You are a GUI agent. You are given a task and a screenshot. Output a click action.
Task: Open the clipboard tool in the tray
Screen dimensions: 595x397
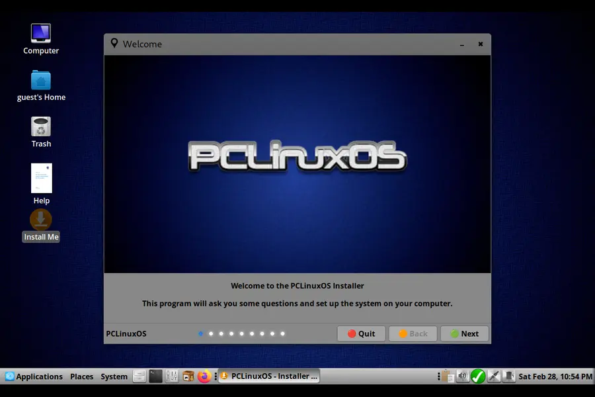coord(446,376)
